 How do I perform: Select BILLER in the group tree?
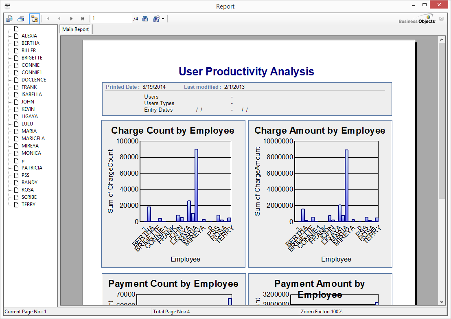click(29, 51)
